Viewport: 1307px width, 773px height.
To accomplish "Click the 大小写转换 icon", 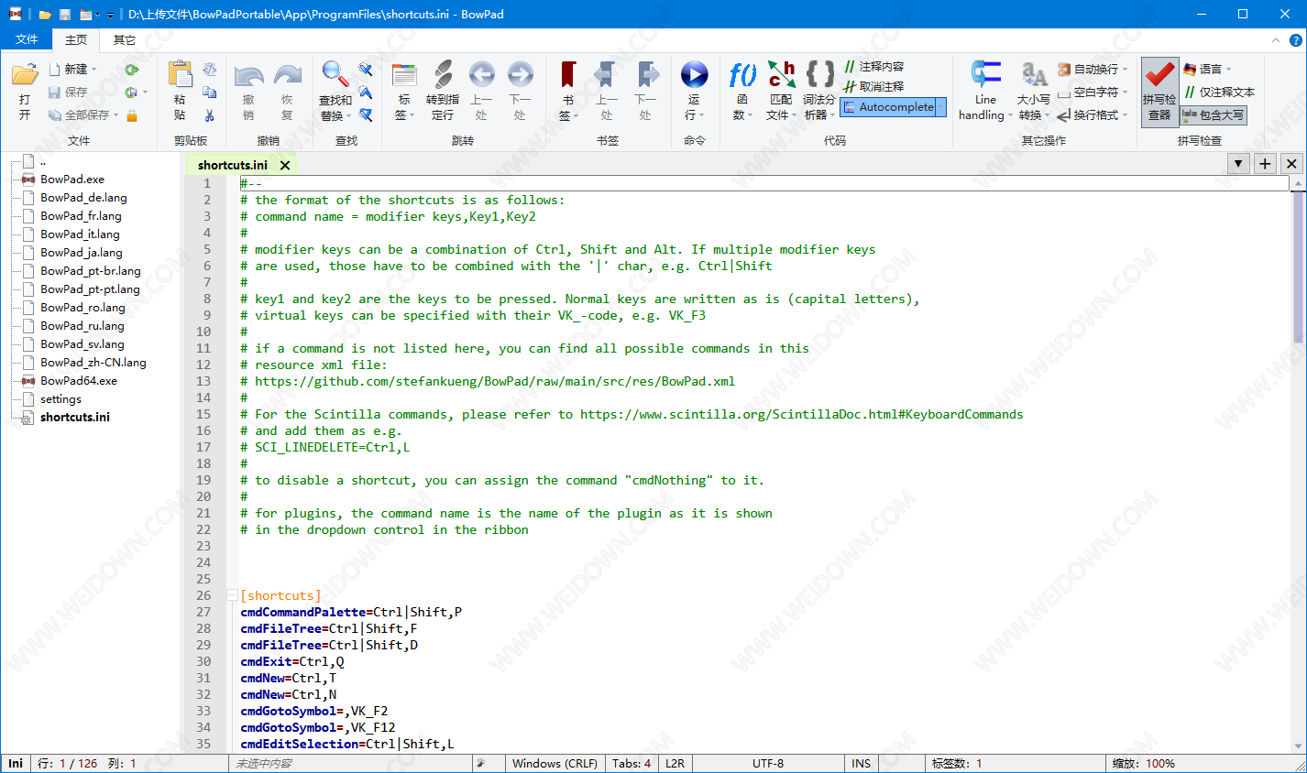I will point(1034,74).
